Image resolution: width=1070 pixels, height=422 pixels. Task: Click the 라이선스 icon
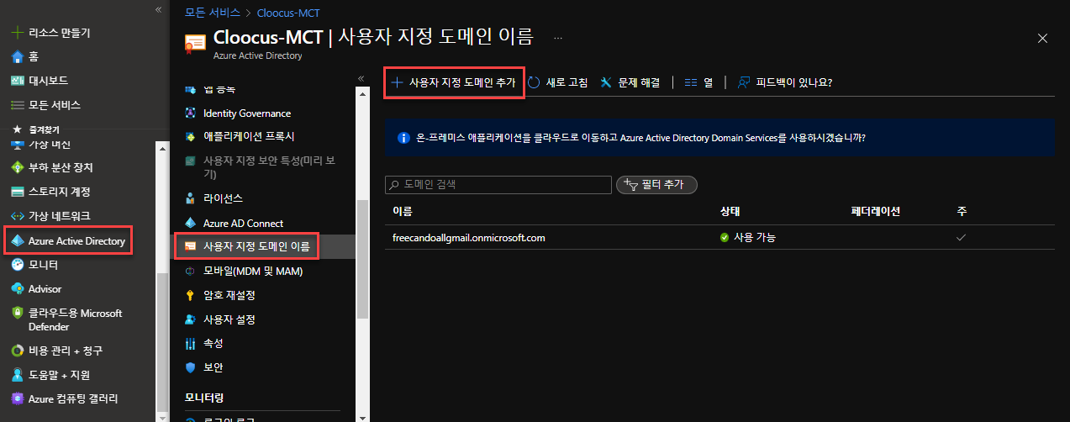(190, 198)
